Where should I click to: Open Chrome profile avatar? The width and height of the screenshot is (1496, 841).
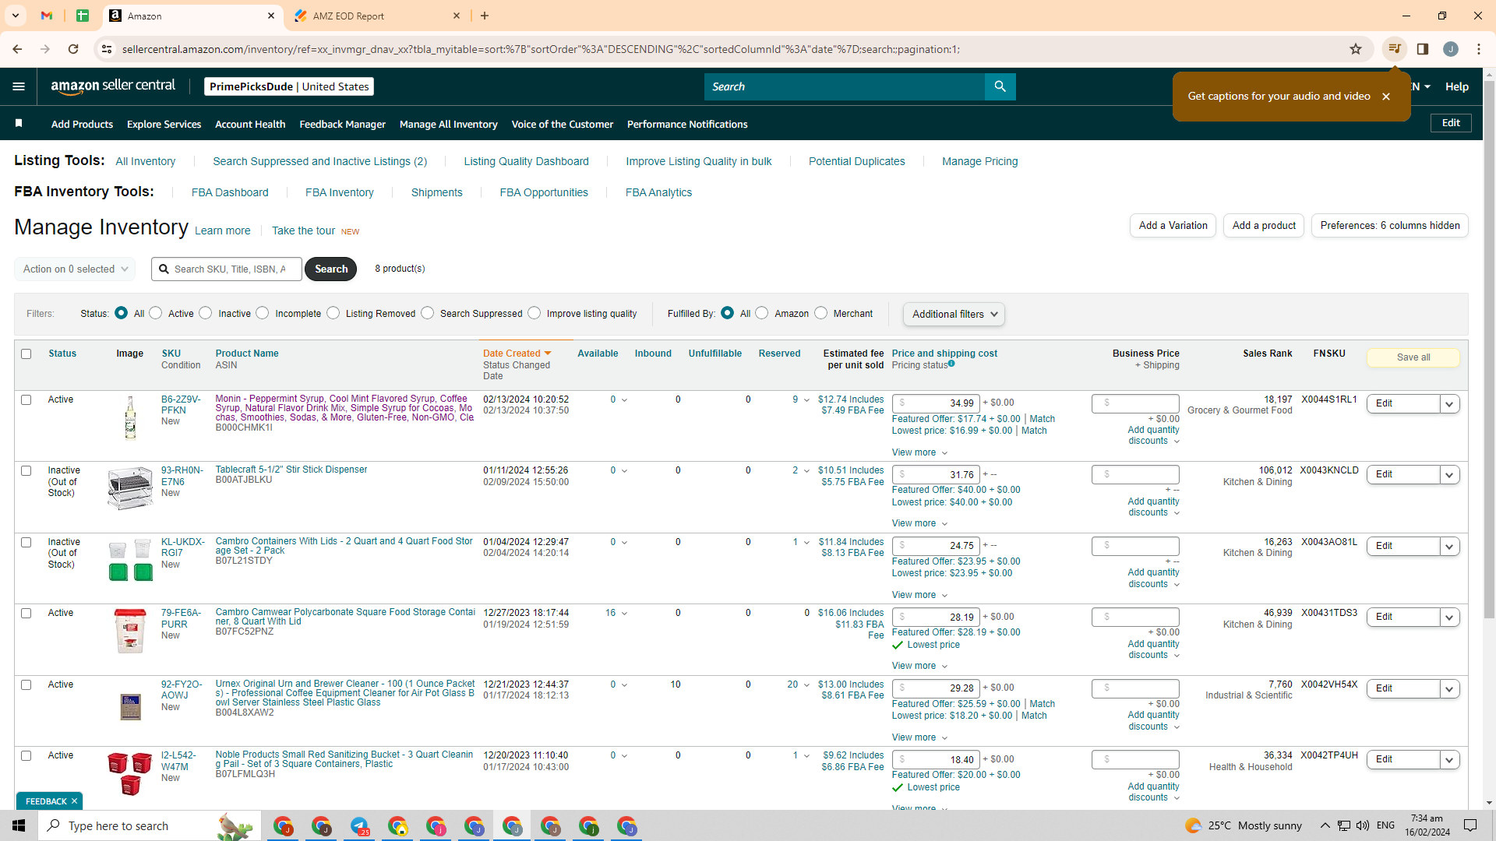1450,49
